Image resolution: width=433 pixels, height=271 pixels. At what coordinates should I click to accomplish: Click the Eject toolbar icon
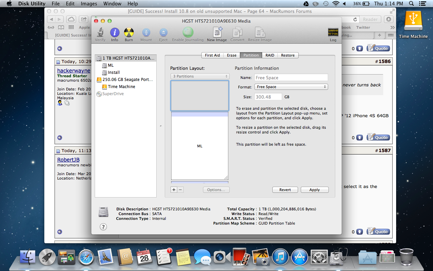(x=163, y=35)
